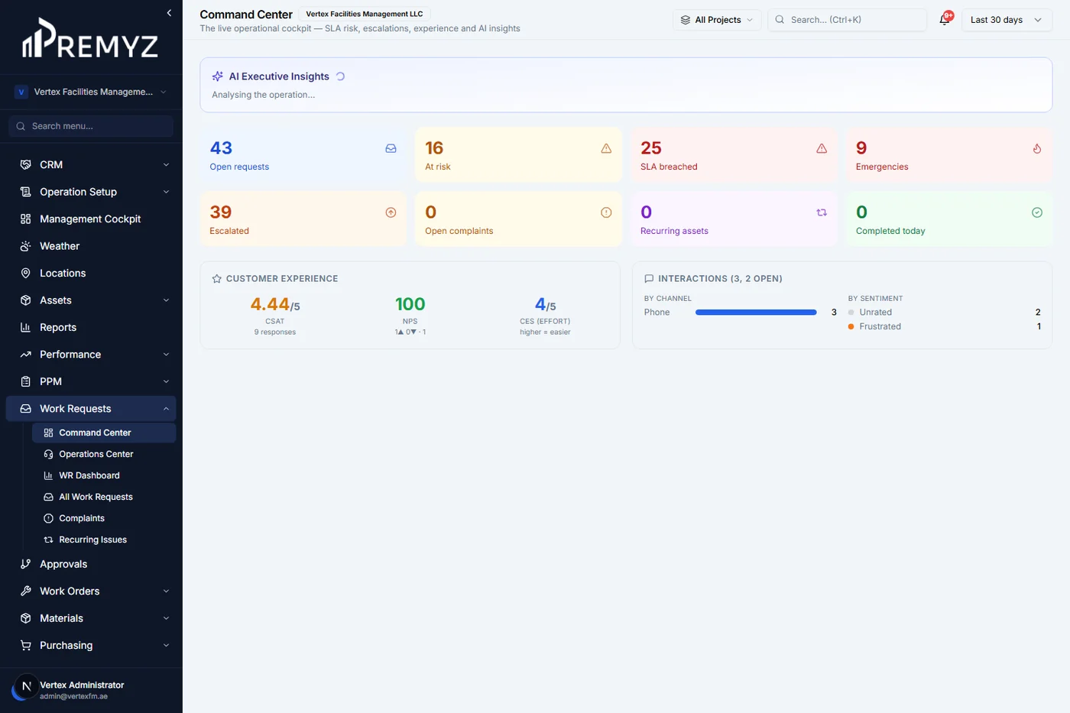Click the Performance trend icon

25,355
